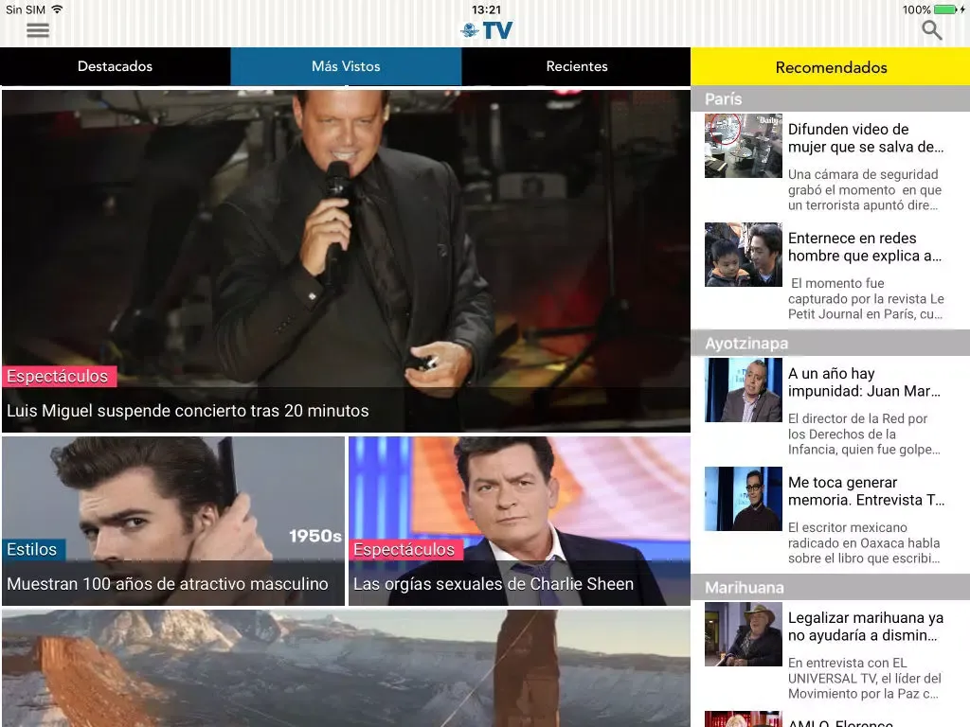Open thumbnail for 'Enternece en redes' story

pyautogui.click(x=743, y=255)
